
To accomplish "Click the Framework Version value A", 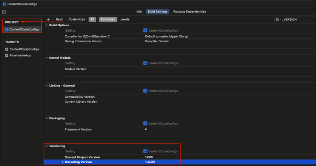I will coord(146,129).
